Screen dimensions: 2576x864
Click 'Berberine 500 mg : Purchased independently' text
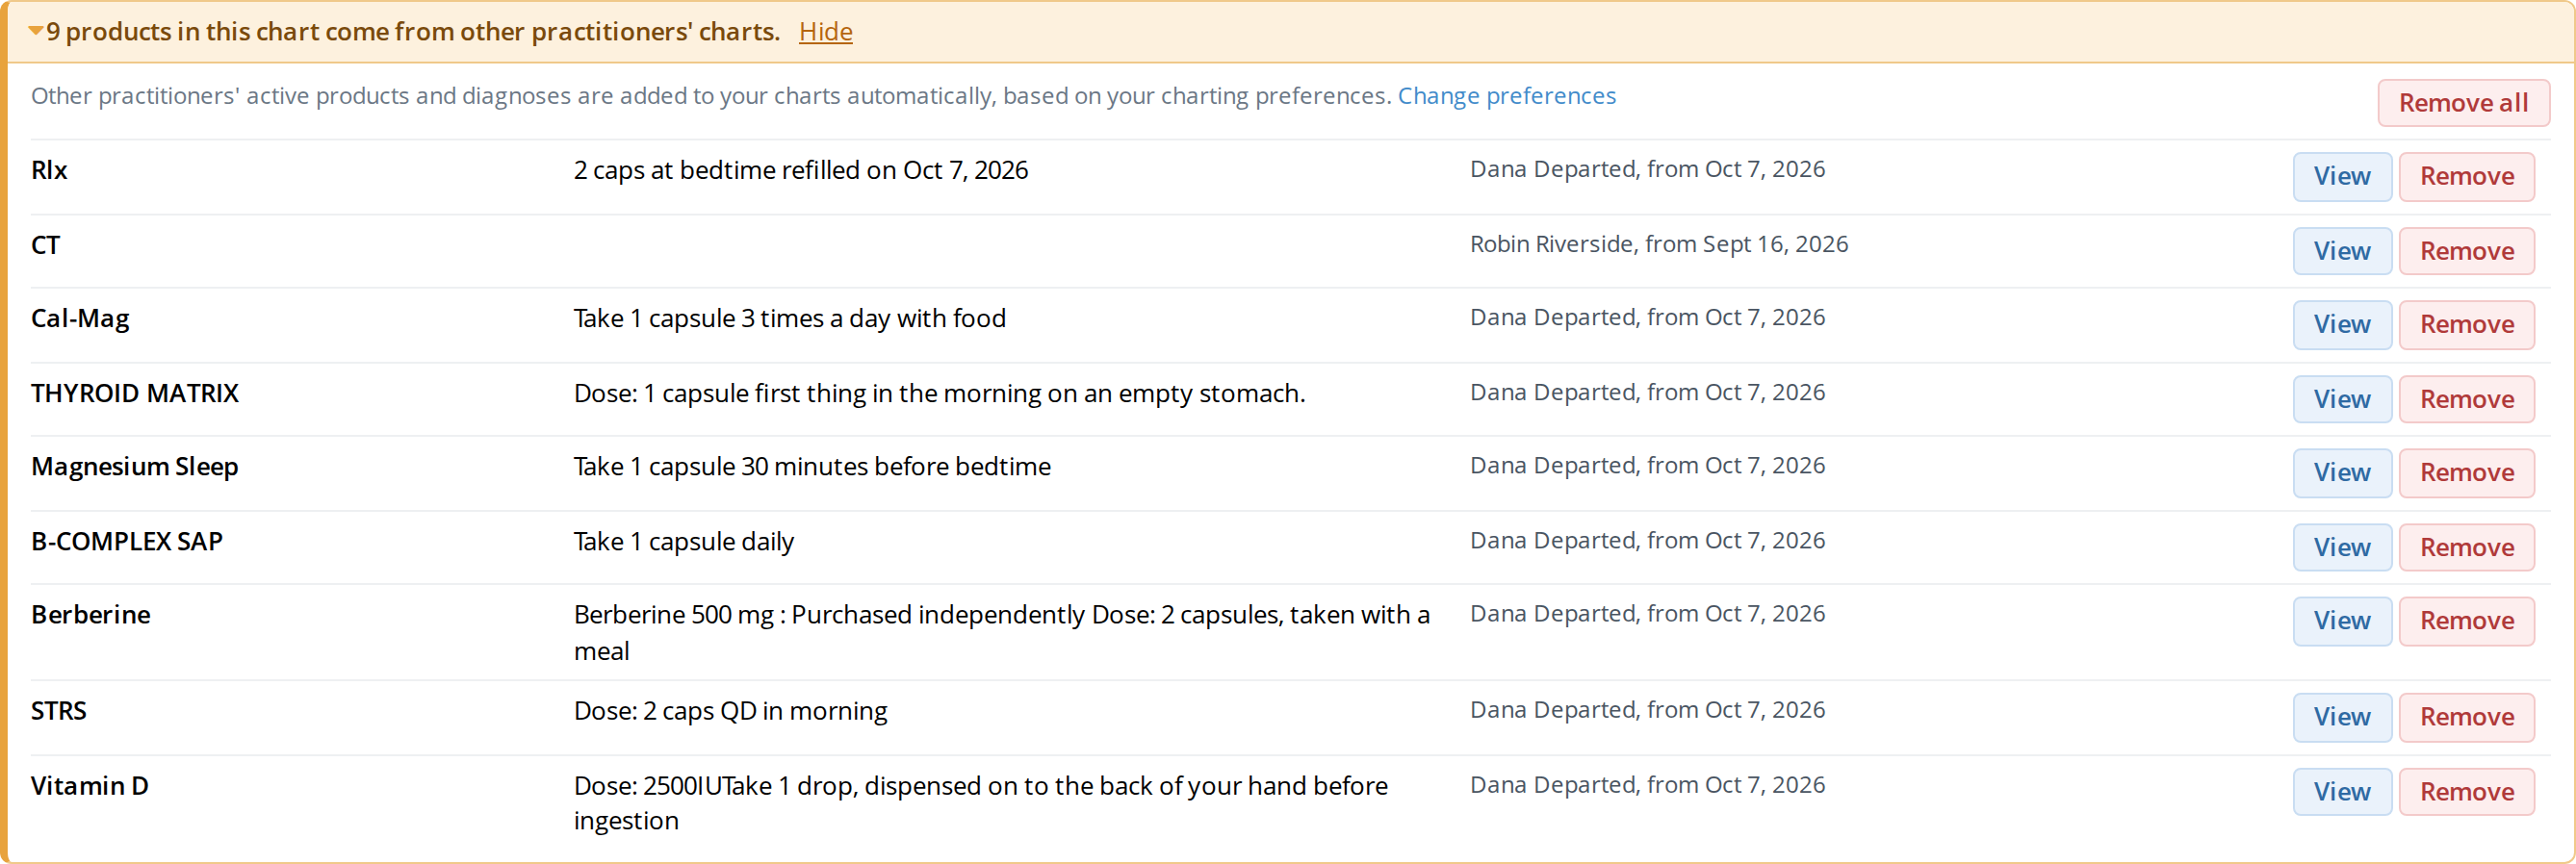(x=1002, y=632)
